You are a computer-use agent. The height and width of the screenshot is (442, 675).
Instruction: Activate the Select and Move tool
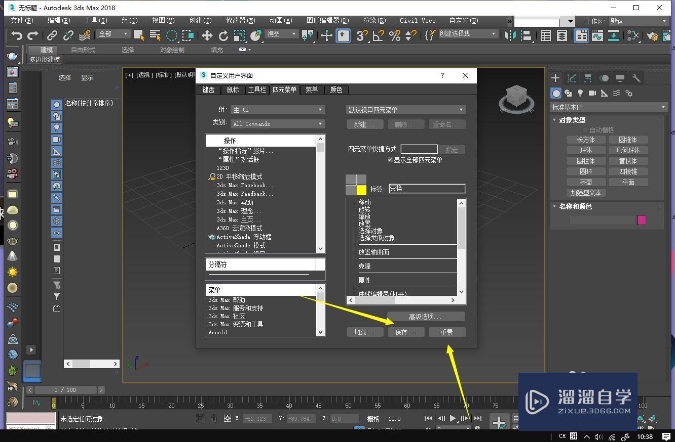click(x=207, y=35)
